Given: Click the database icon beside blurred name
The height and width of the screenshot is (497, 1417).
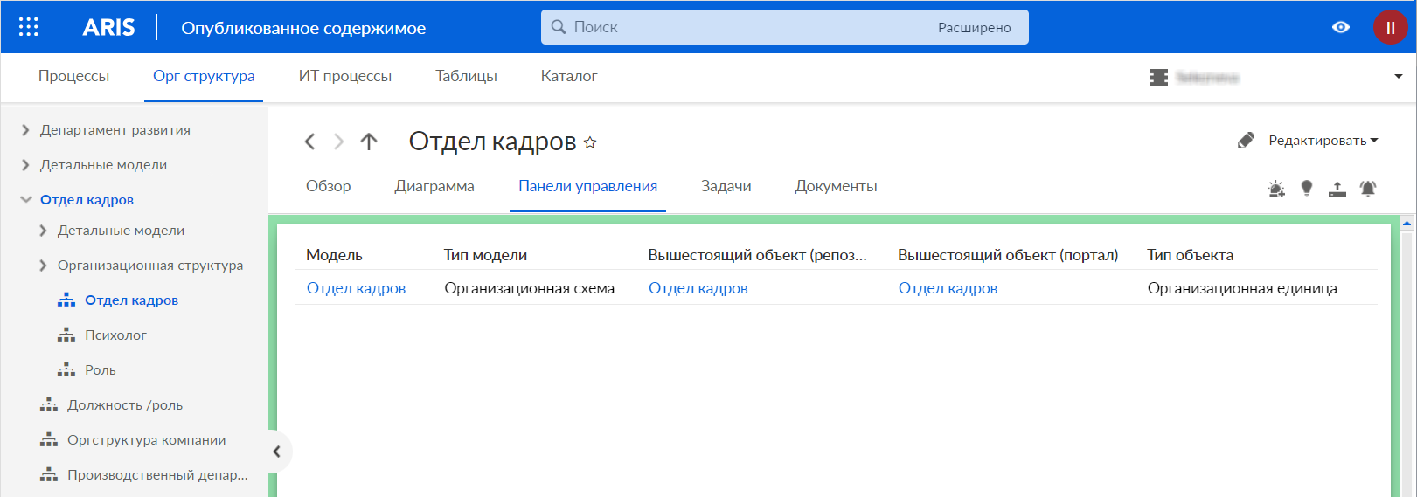Looking at the screenshot, I should point(1159,77).
